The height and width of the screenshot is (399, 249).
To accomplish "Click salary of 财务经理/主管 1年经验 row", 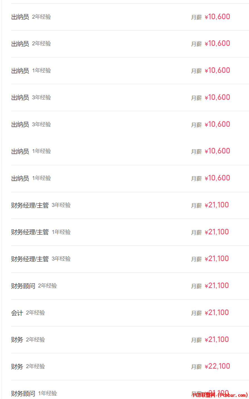I will (x=217, y=232).
